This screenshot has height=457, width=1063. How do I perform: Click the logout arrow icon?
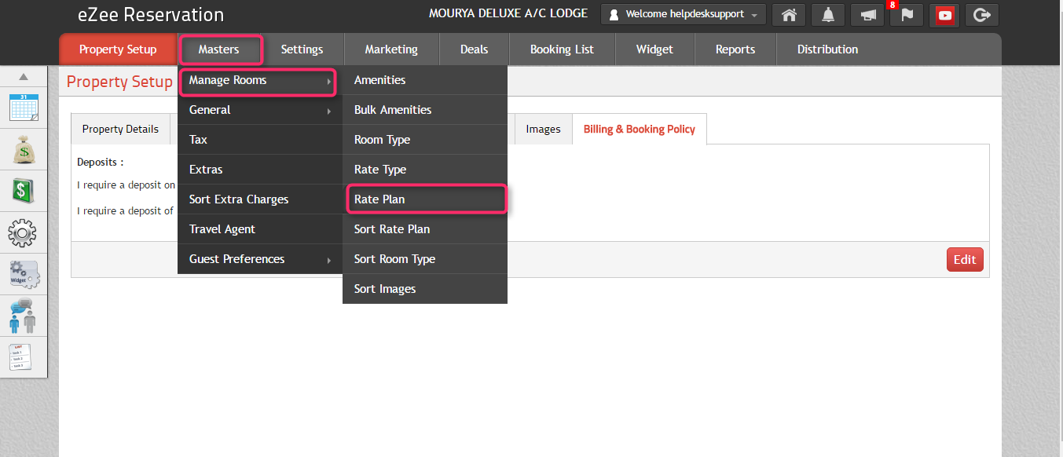[x=981, y=15]
